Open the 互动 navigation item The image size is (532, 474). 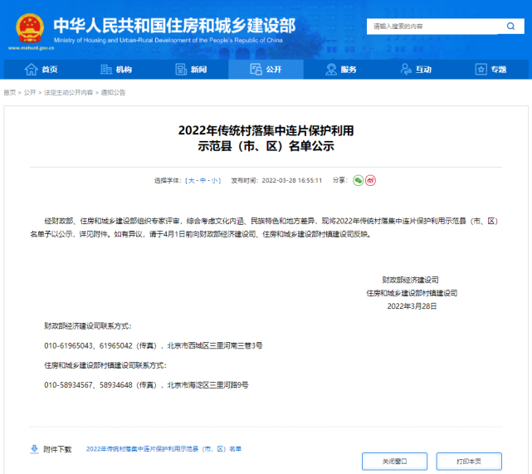pyautogui.click(x=416, y=70)
